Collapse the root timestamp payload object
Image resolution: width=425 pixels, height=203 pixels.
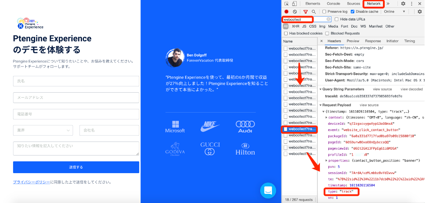(x=323, y=112)
